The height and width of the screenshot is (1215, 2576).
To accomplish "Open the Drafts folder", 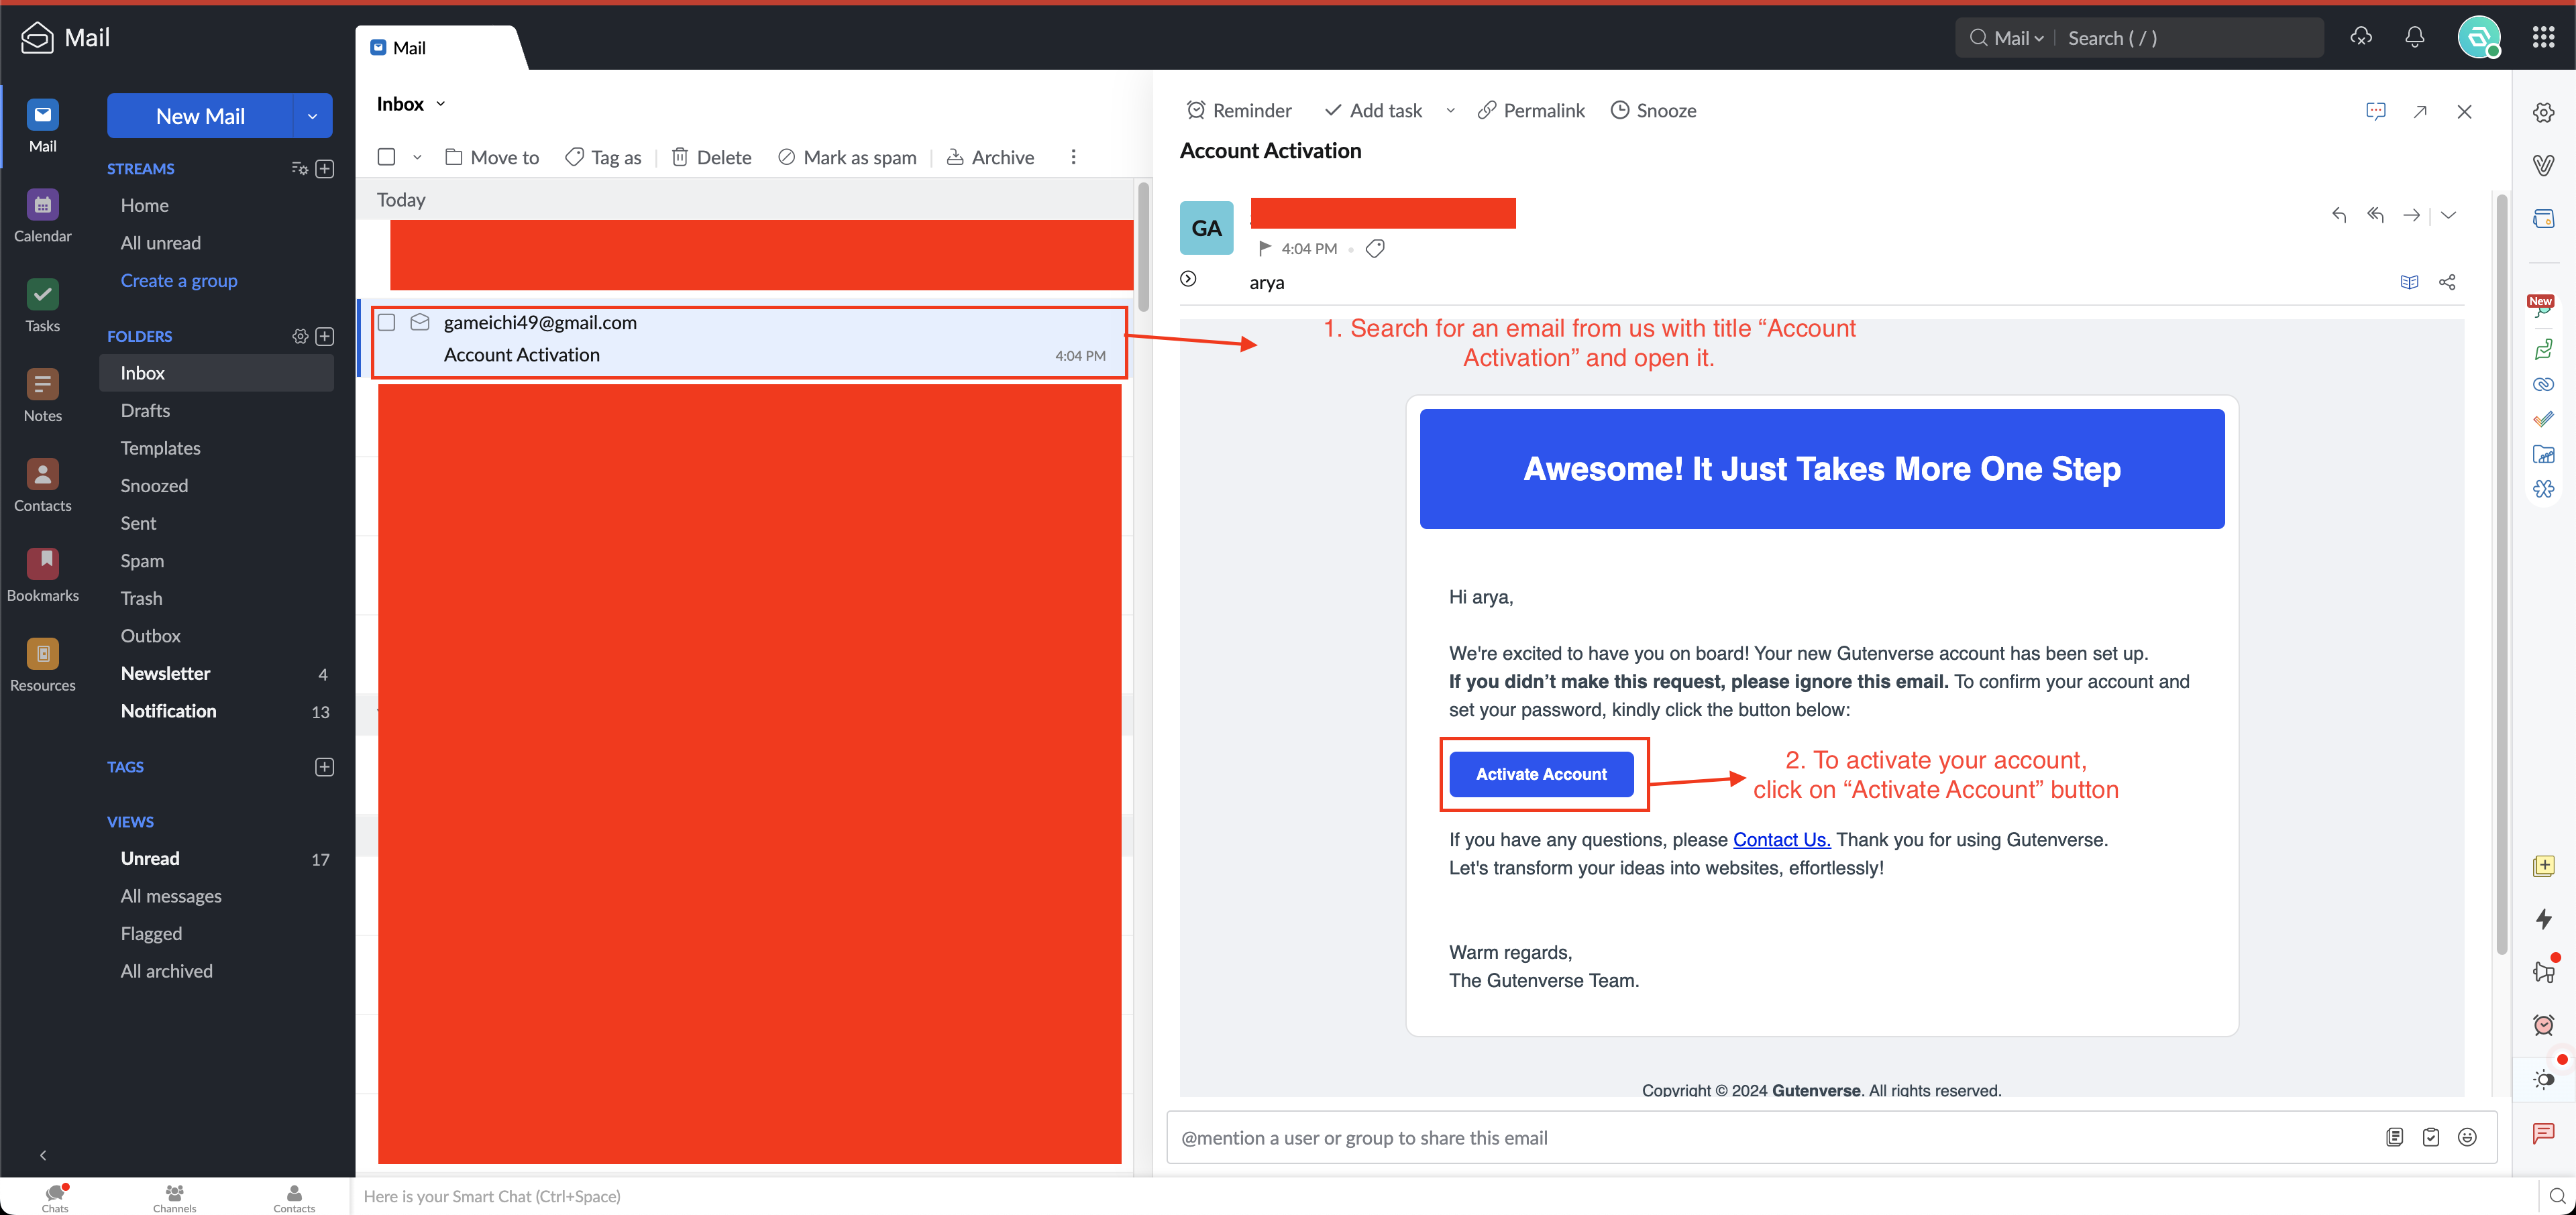I will pos(145,410).
